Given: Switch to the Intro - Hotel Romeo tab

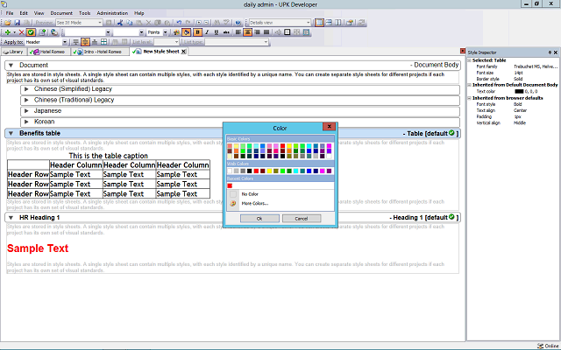Looking at the screenshot, I should point(98,52).
